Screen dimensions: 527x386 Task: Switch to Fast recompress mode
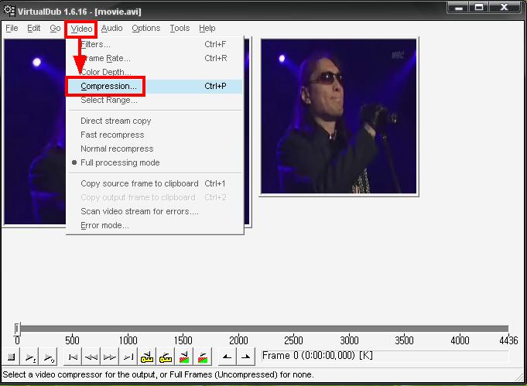[155, 135]
